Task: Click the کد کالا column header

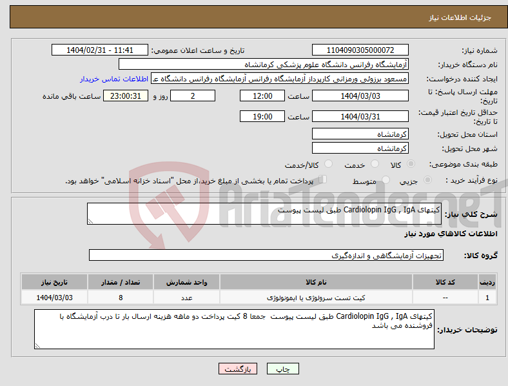Action: [x=445, y=282]
